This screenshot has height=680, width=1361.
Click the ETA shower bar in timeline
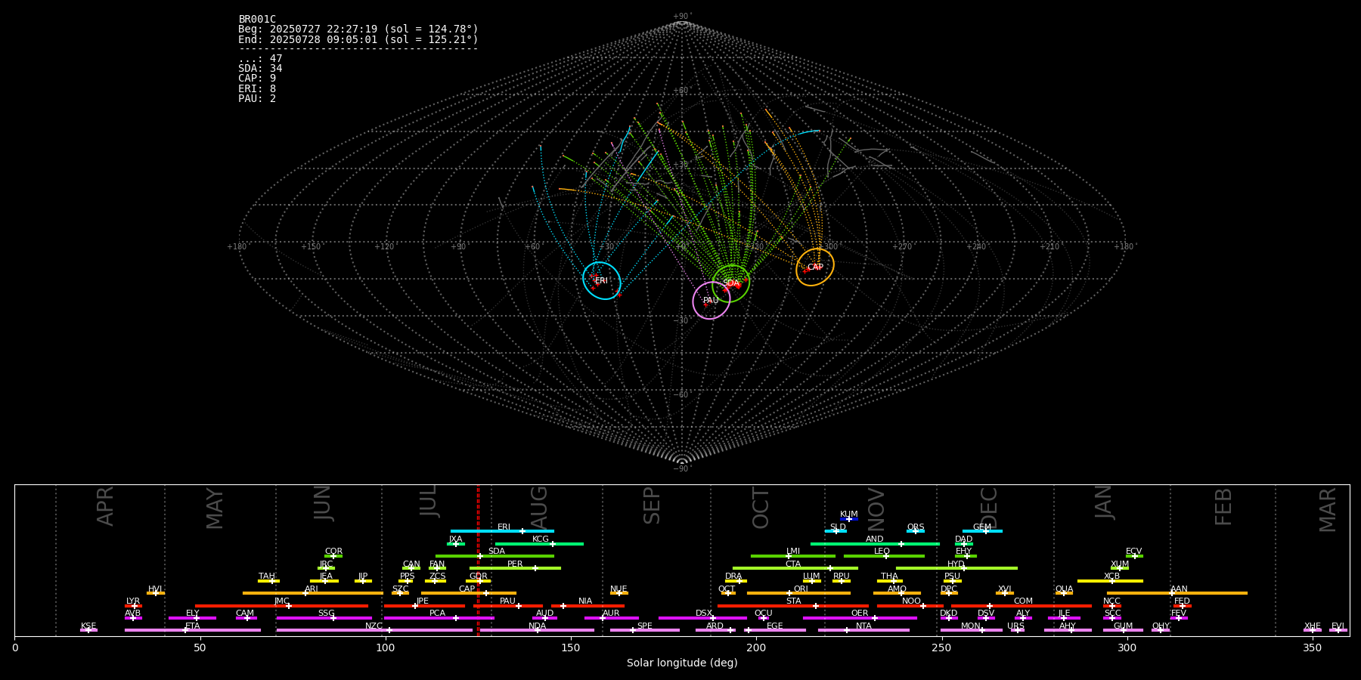point(193,630)
